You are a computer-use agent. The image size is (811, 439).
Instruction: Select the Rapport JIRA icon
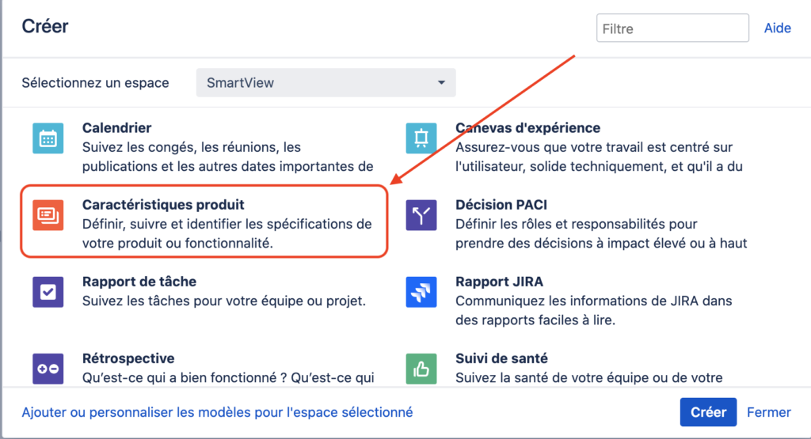421,291
